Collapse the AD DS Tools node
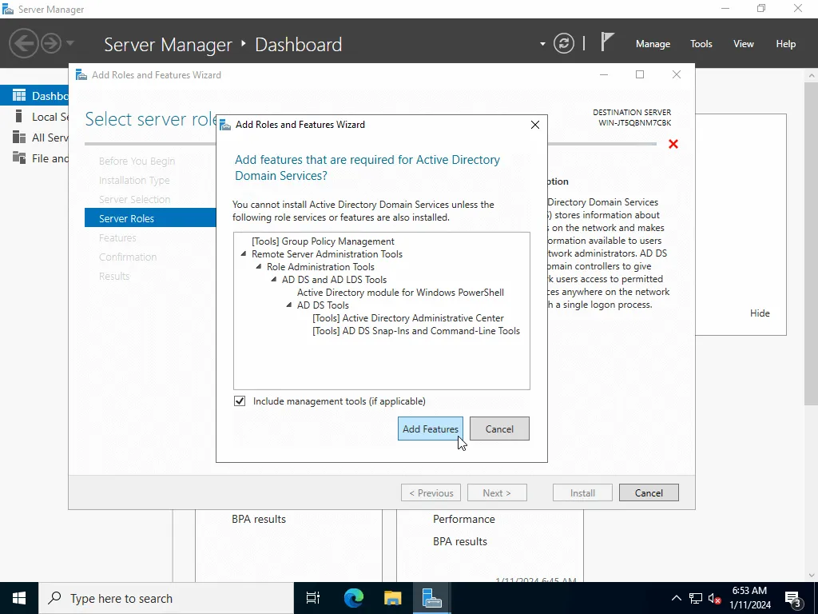818x614 pixels. [290, 305]
